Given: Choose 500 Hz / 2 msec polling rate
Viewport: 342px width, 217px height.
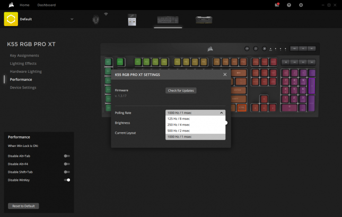Looking at the screenshot, I should [x=195, y=131].
